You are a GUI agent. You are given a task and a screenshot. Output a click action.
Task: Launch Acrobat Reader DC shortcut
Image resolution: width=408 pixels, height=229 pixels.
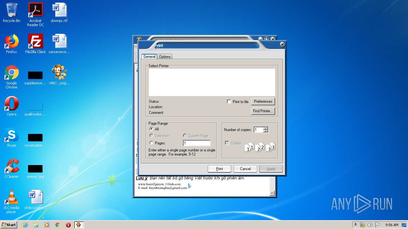[35, 15]
